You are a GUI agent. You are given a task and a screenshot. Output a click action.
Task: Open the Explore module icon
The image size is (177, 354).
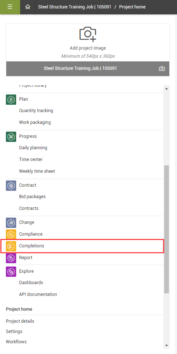[11, 271]
